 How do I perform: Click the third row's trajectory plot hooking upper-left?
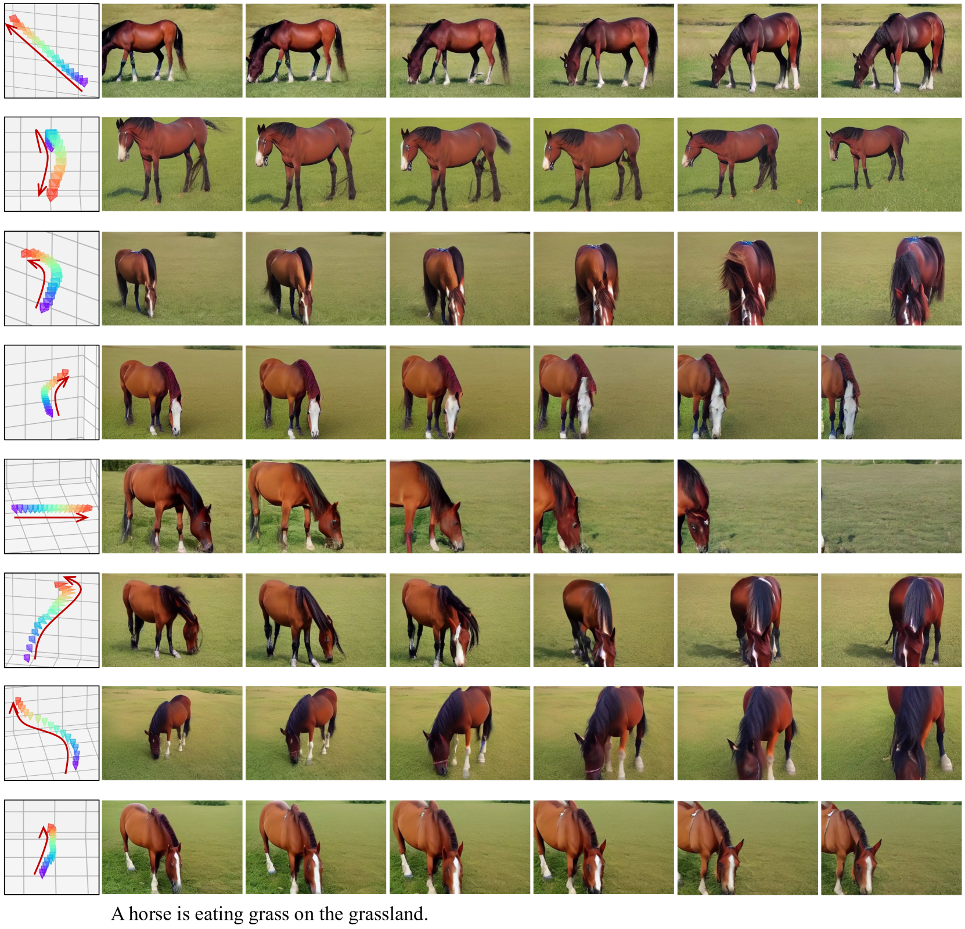pos(52,278)
